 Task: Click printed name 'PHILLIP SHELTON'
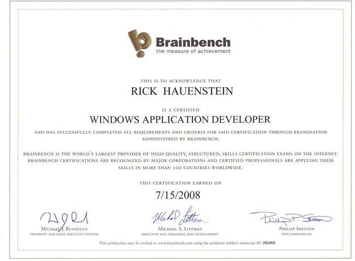297,229
